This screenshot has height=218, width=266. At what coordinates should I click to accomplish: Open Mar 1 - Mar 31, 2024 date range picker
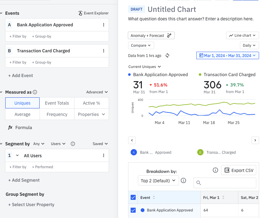point(227,55)
